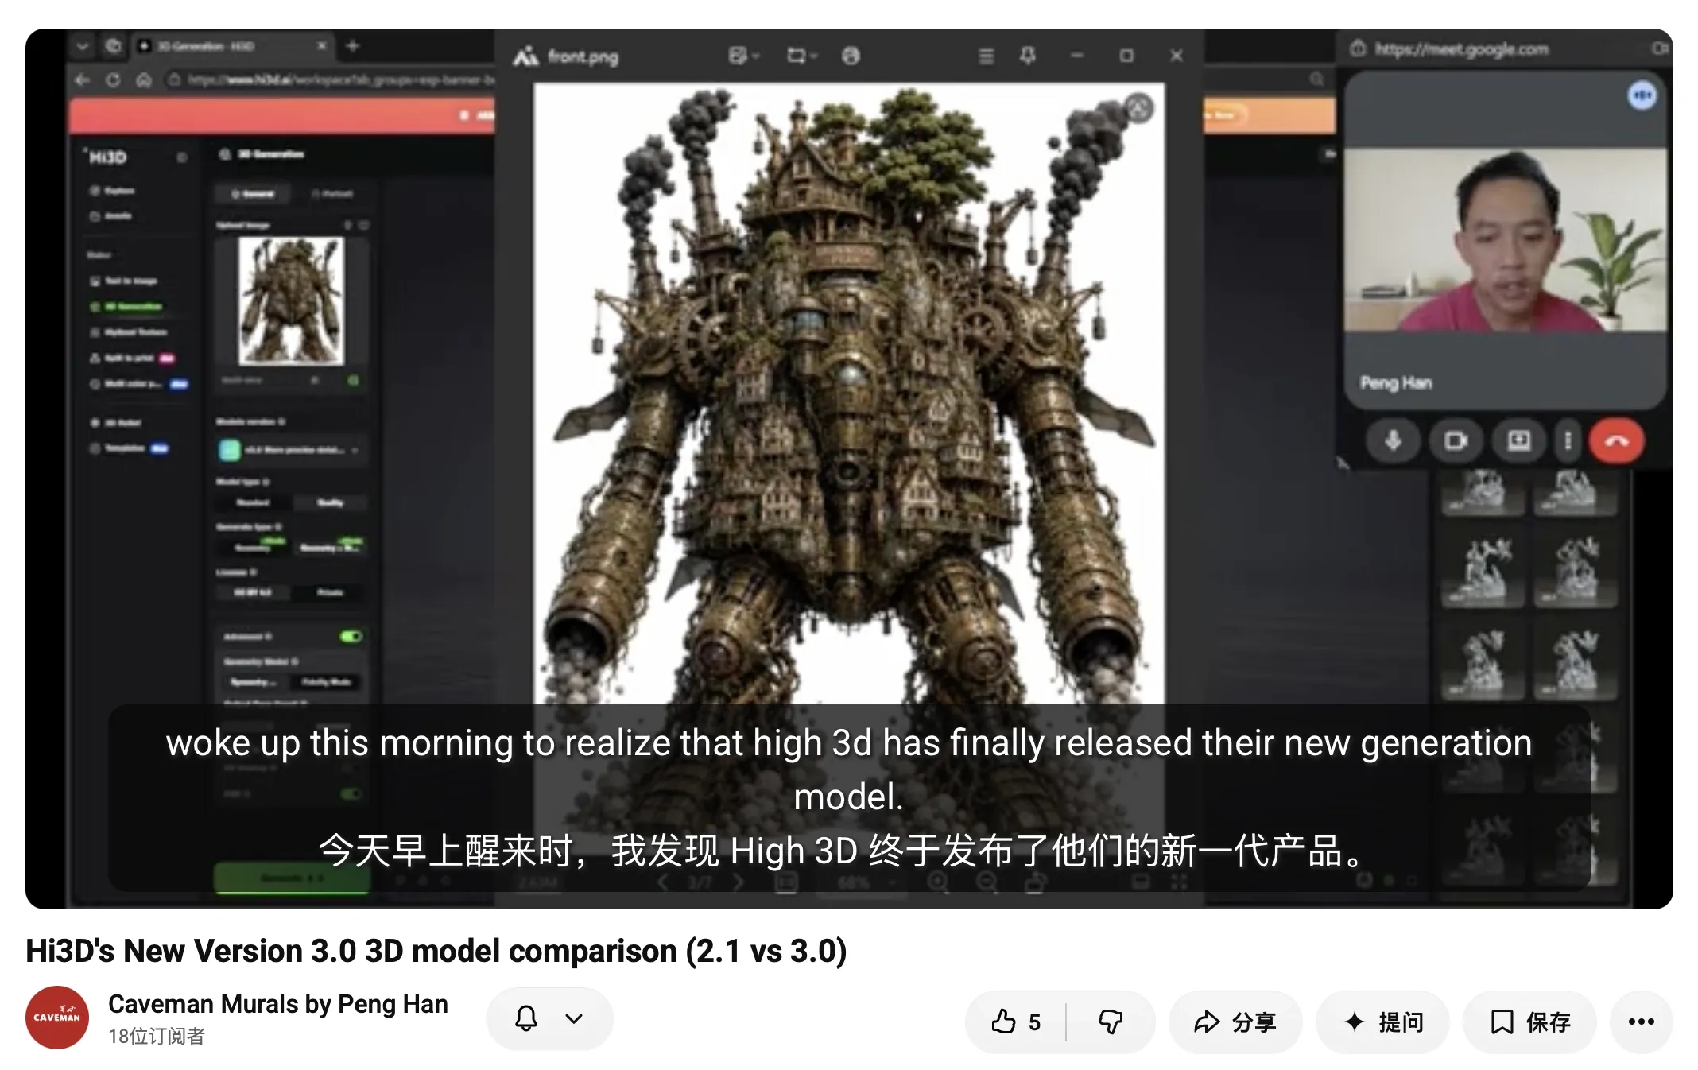Open the browser tab list chevron

pyautogui.click(x=83, y=46)
